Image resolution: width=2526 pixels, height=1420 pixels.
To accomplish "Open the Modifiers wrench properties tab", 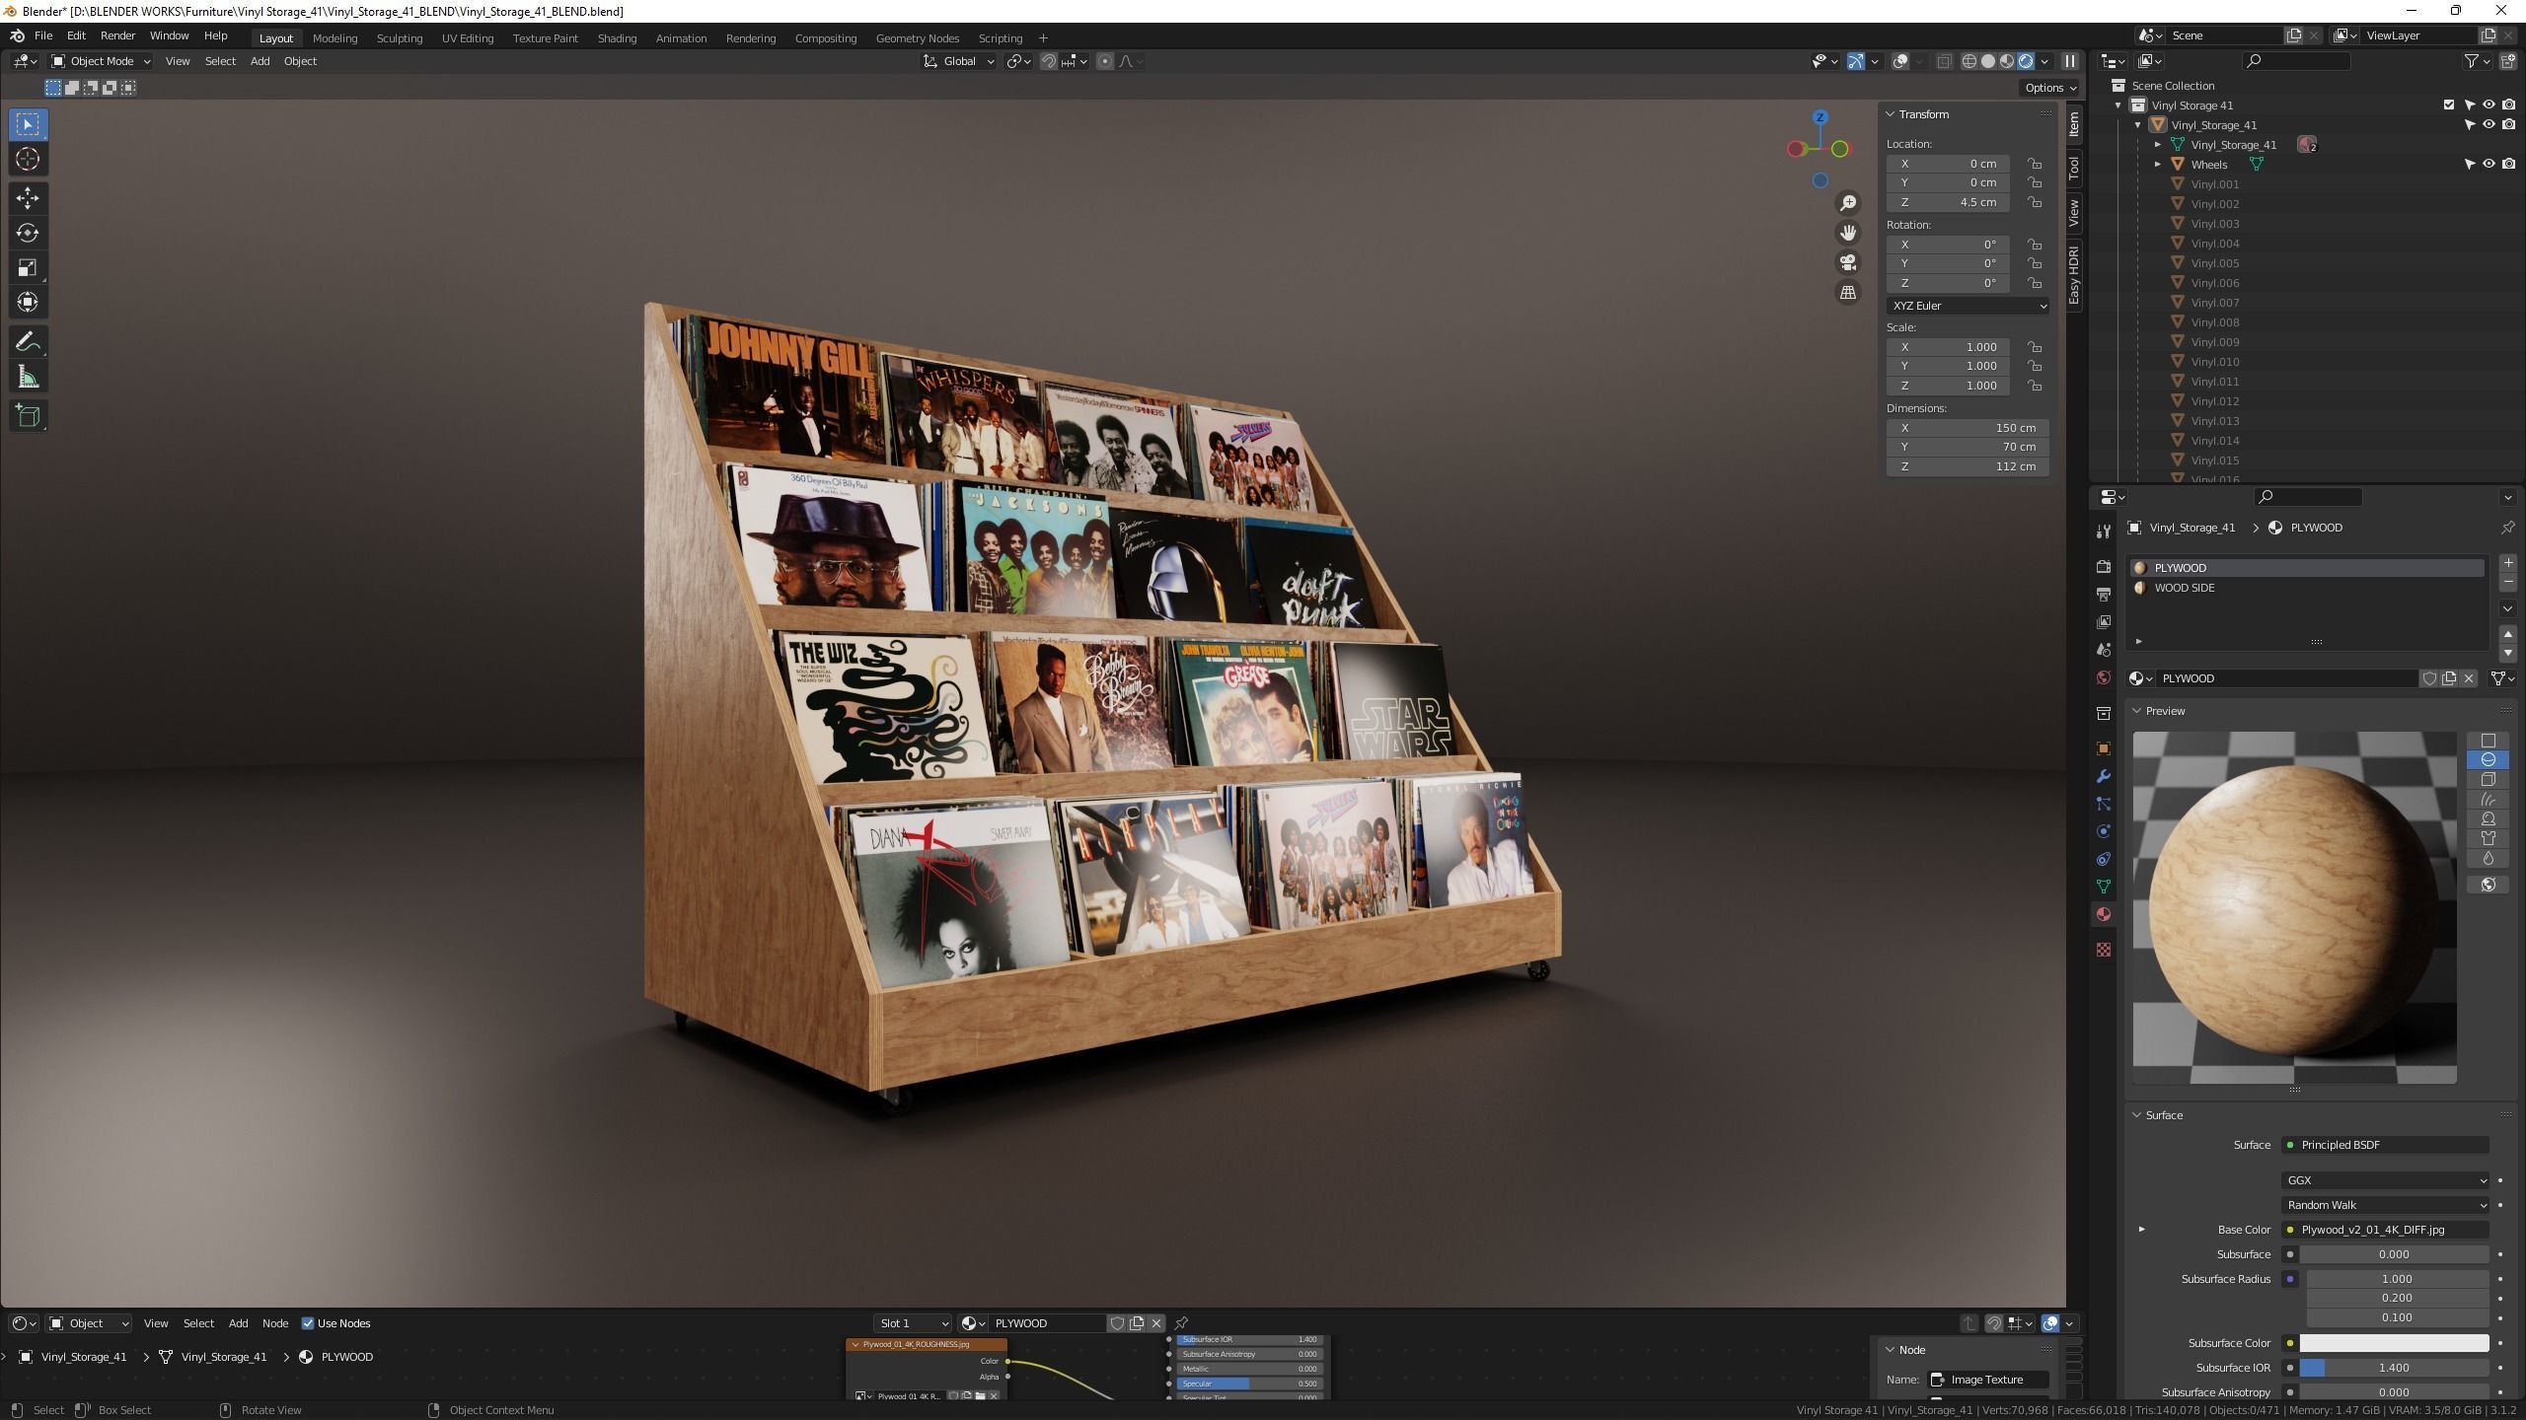I will point(2104,776).
